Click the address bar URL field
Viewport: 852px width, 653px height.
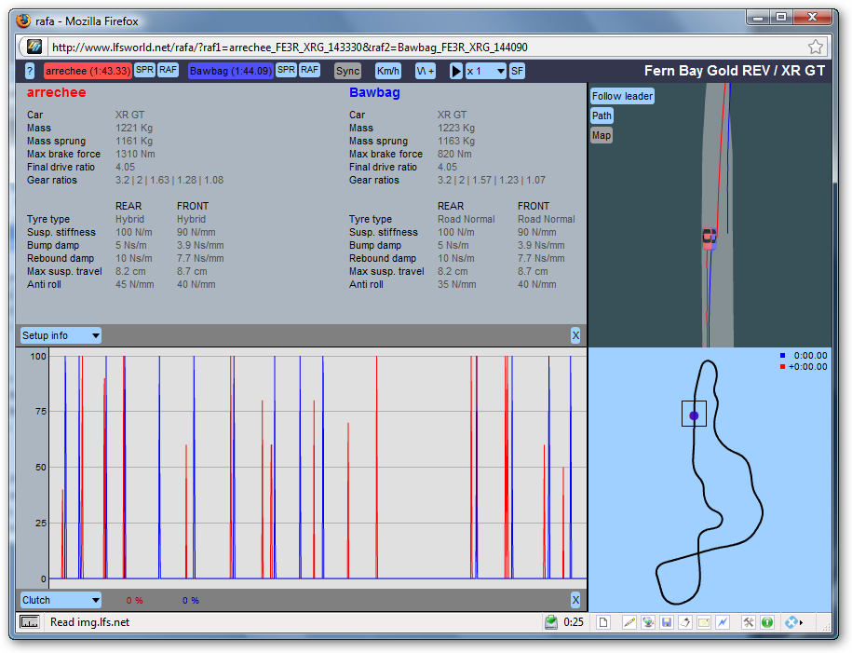click(424, 48)
